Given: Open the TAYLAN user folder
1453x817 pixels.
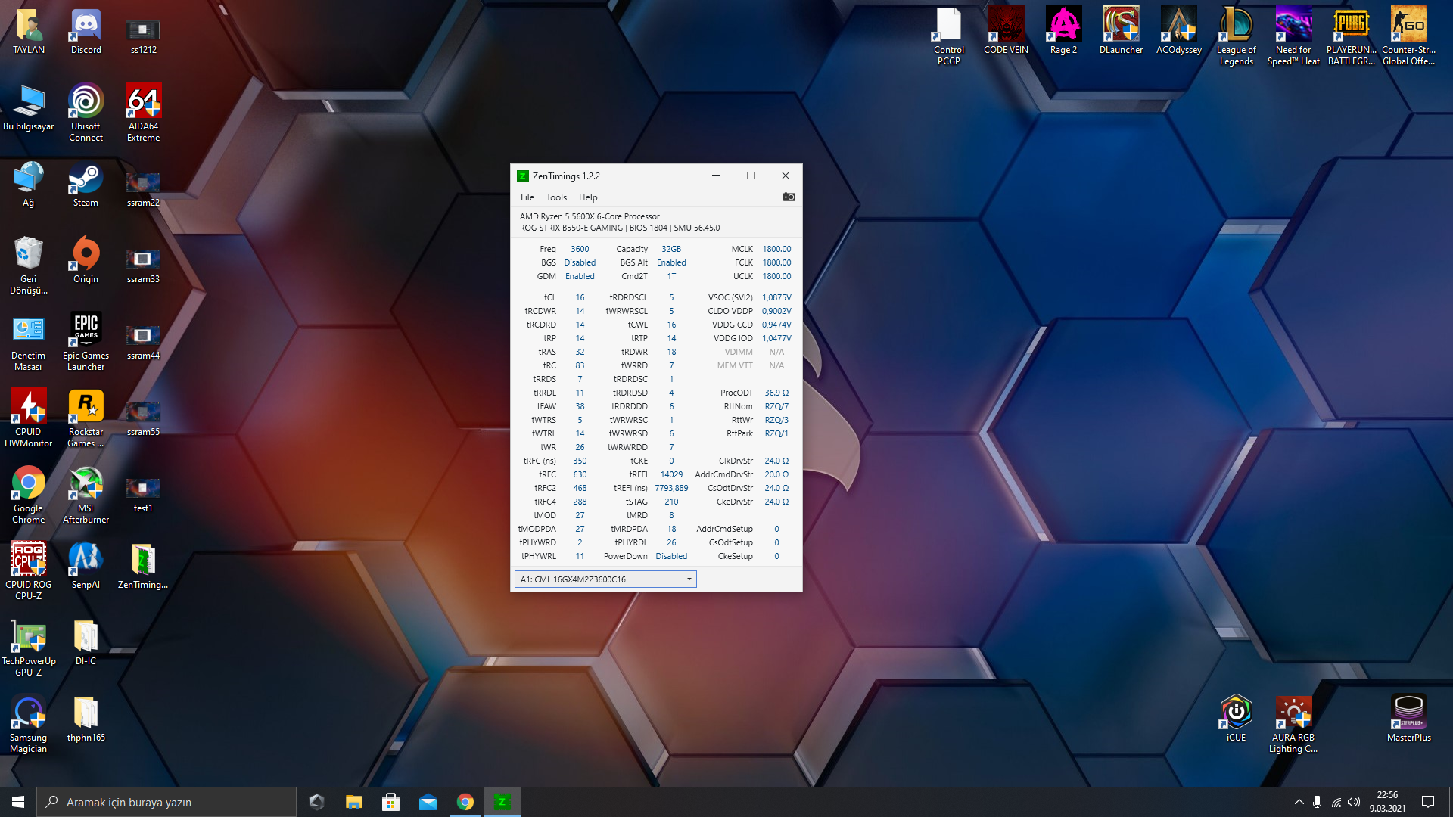Looking at the screenshot, I should (29, 32).
